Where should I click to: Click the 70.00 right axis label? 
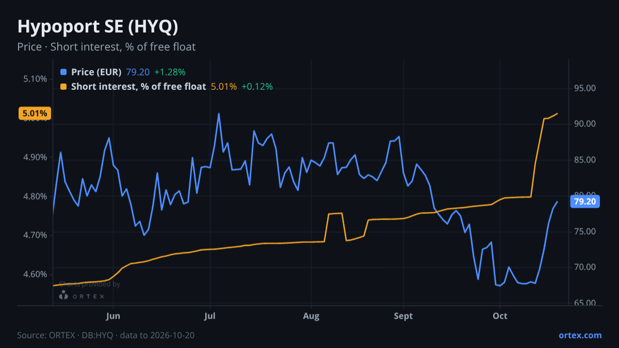click(x=585, y=268)
